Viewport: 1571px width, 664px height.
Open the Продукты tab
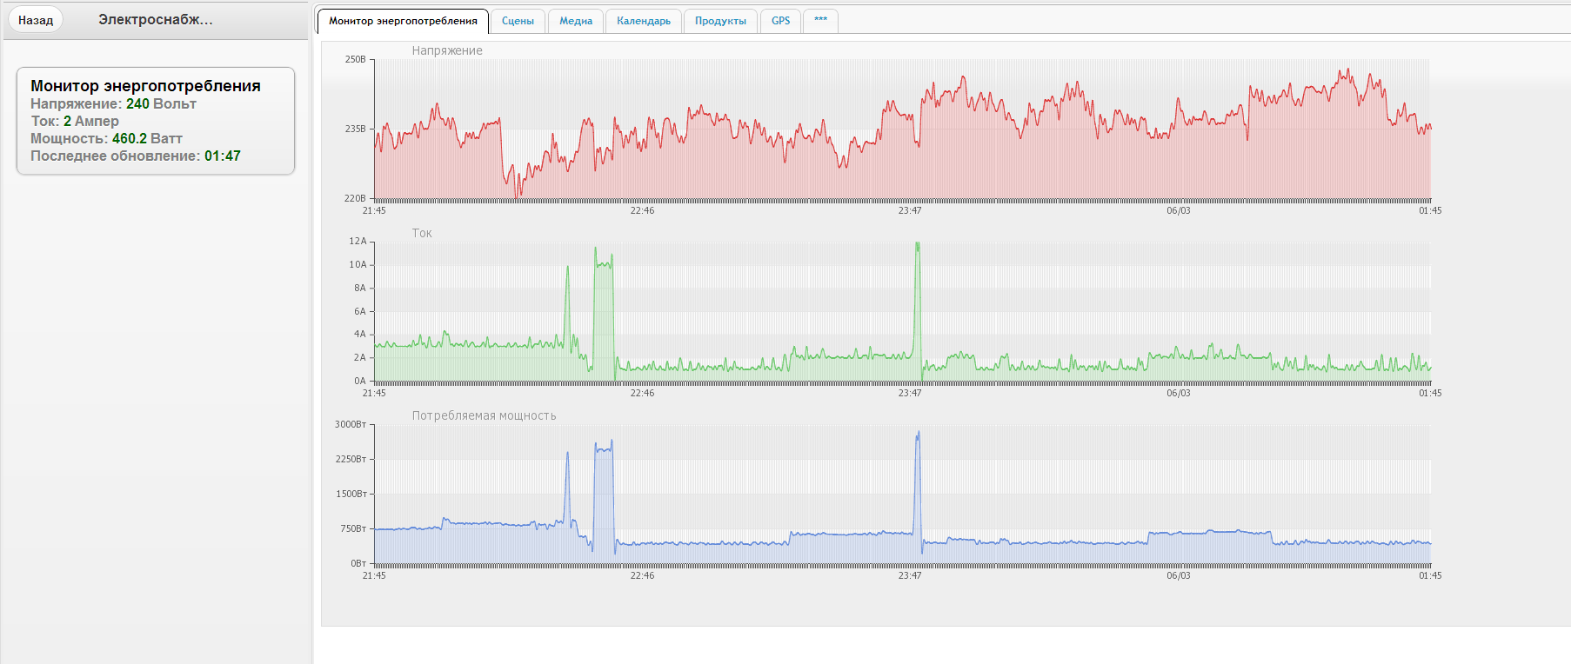pyautogui.click(x=720, y=21)
